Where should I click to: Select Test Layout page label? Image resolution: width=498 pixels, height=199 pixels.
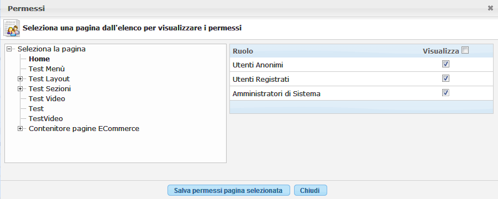tap(49, 78)
